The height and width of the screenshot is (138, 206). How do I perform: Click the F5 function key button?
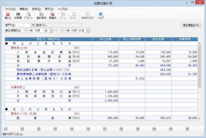coord(72,129)
